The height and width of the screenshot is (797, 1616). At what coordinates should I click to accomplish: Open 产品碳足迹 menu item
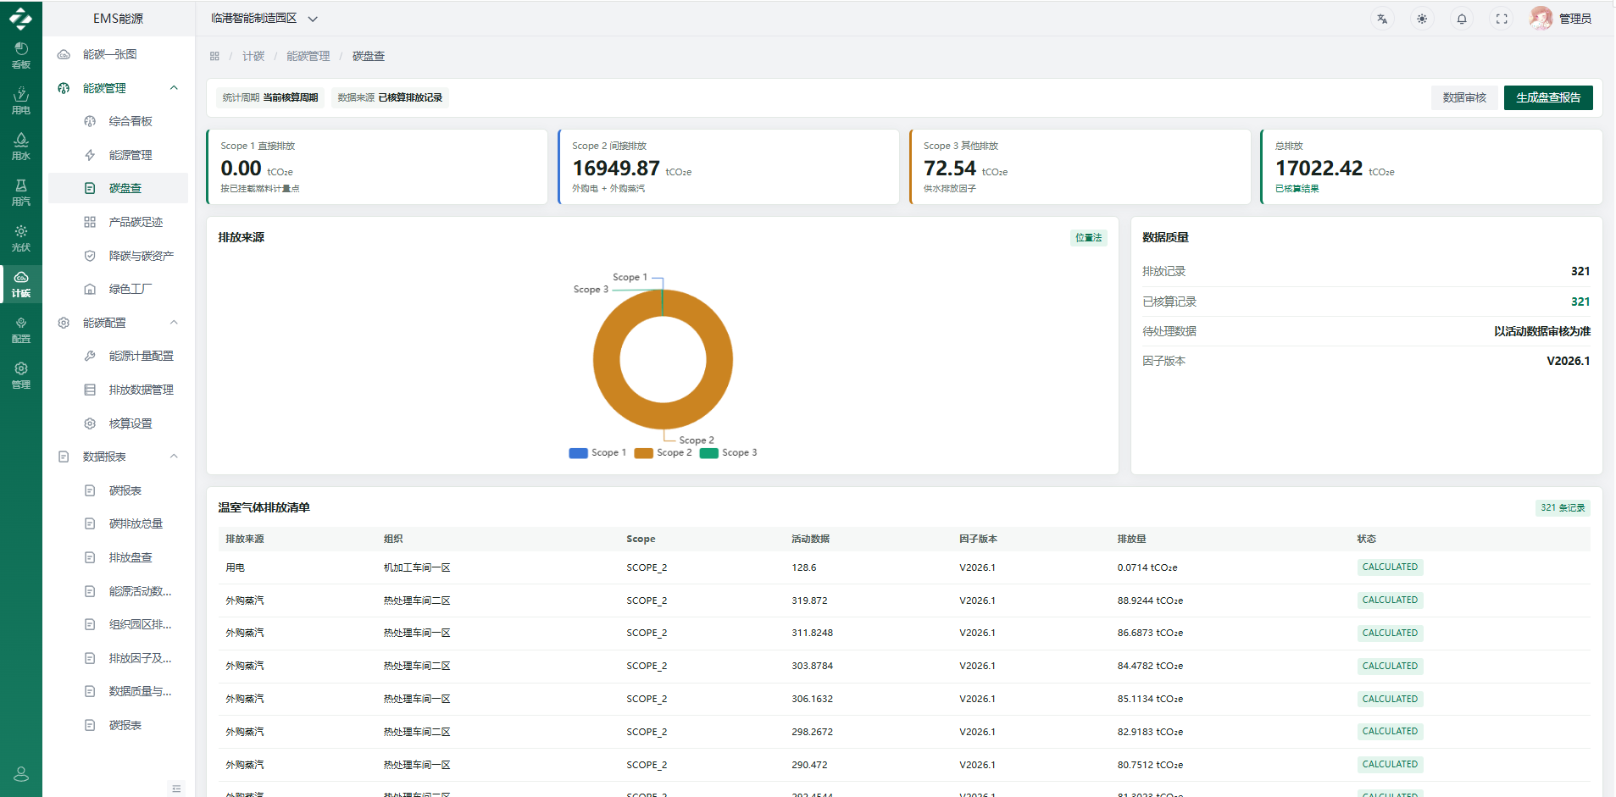pos(135,222)
